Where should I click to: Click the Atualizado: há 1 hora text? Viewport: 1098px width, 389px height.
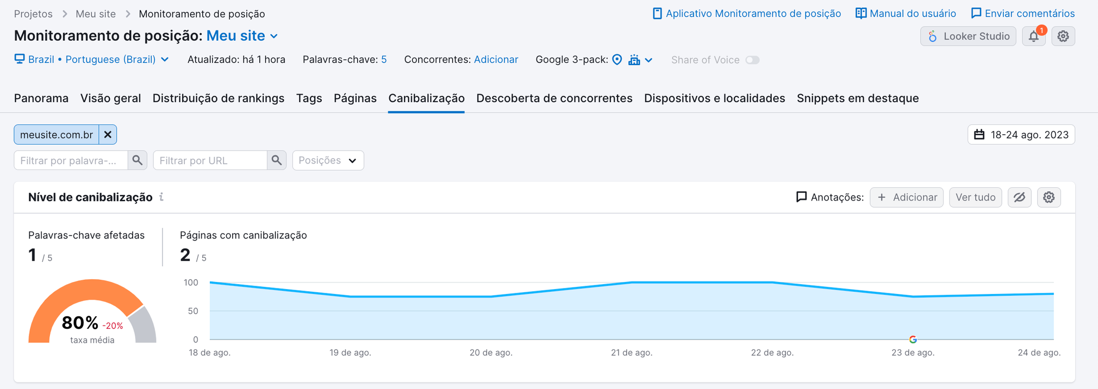[236, 59]
